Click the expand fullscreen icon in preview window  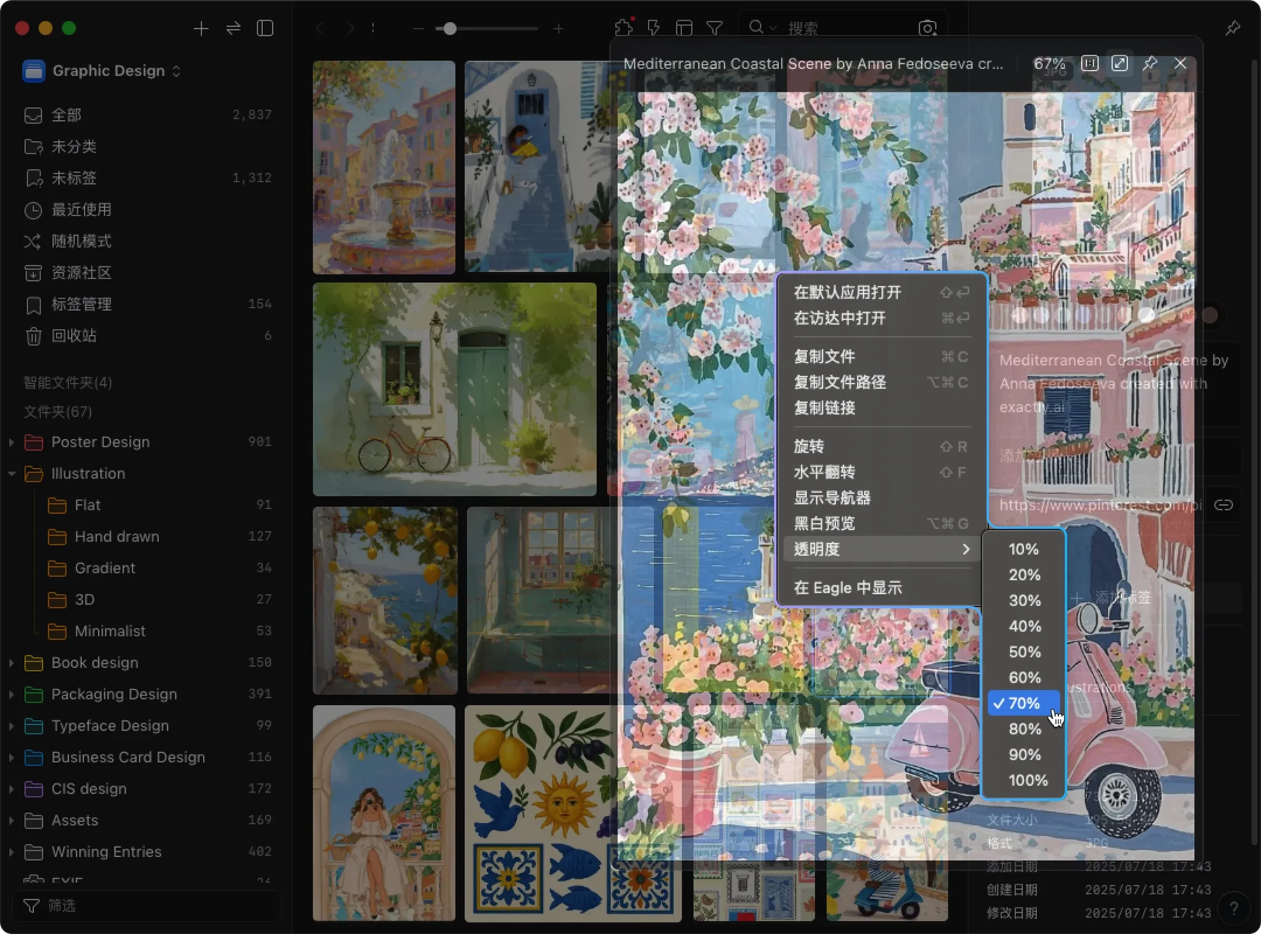(1120, 63)
